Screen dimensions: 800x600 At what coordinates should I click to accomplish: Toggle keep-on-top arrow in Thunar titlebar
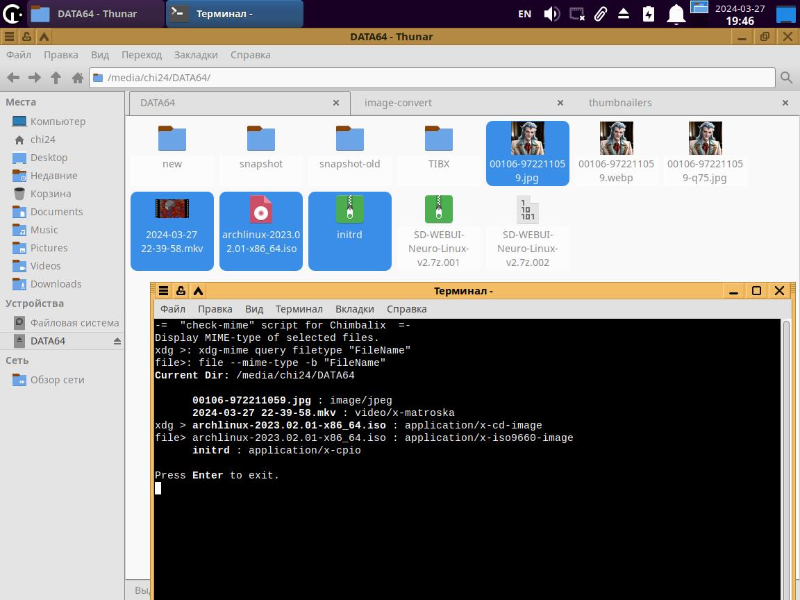pos(44,37)
